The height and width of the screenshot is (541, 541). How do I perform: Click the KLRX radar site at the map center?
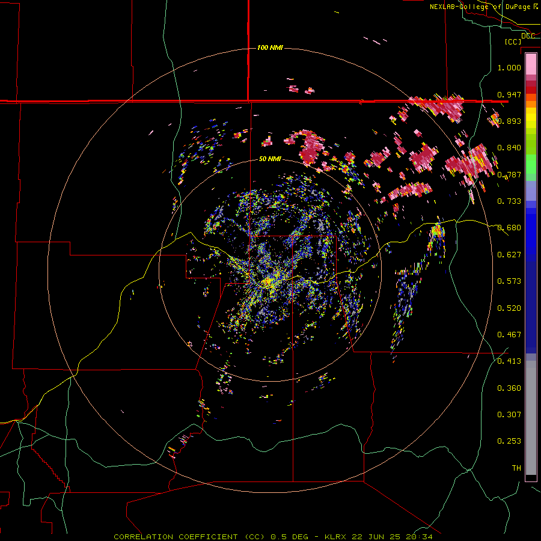click(269, 283)
